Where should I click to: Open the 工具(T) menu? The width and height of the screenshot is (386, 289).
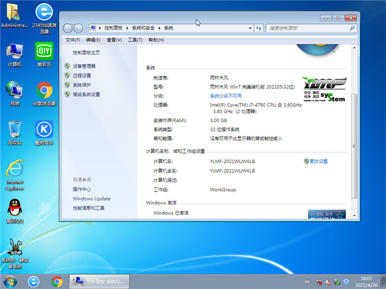135,40
